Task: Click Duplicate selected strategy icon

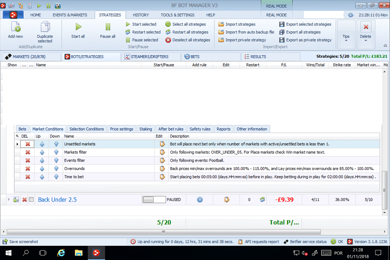Action: (x=45, y=27)
